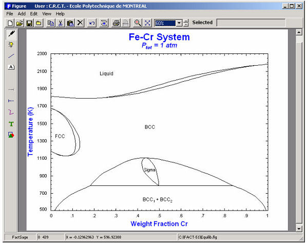The width and height of the screenshot is (308, 244).
Task: Open the File menu
Action: (x=10, y=13)
